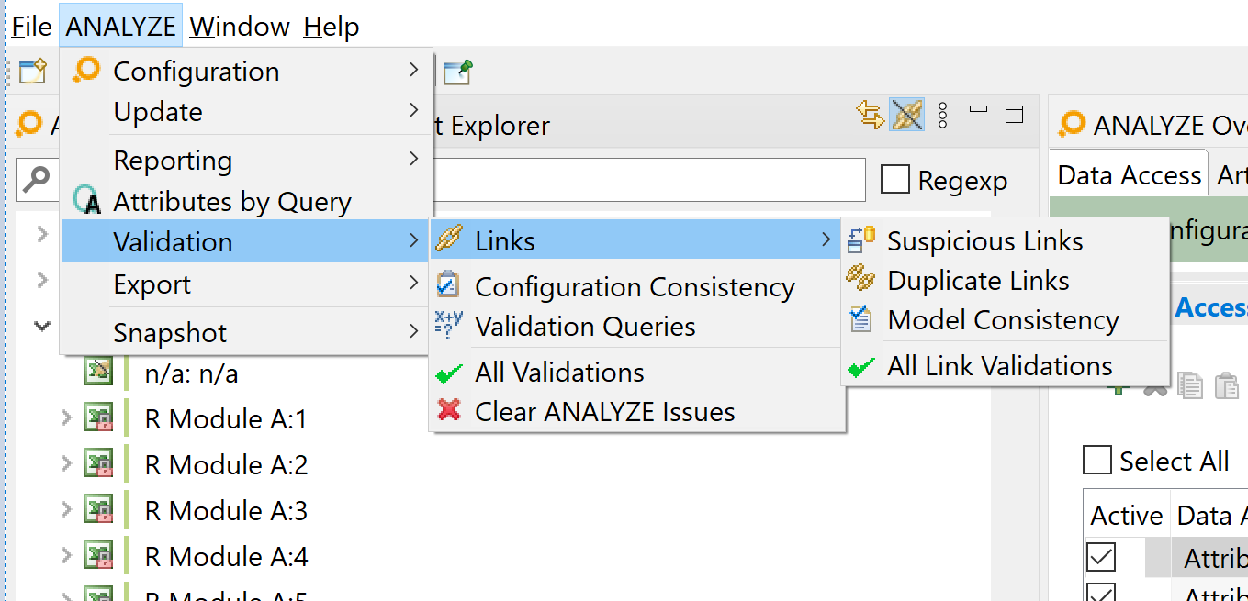Click the search magnifier icon in Explorer
Viewport: 1248px width, 601px height.
pos(35,179)
